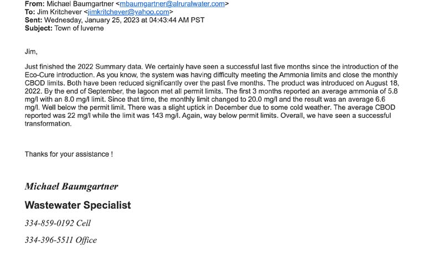Click the "To:" header label
This screenshot has height=259, width=425.
pos(30,12)
